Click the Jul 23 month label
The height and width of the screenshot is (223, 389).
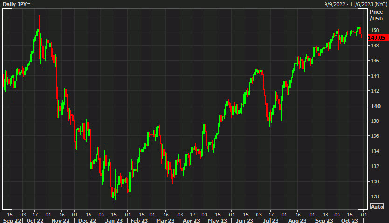pyautogui.click(x=271, y=220)
